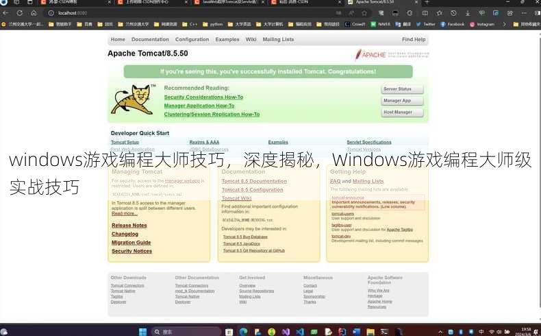
Task: Open the Twitter bookmark
Action: 426,24
